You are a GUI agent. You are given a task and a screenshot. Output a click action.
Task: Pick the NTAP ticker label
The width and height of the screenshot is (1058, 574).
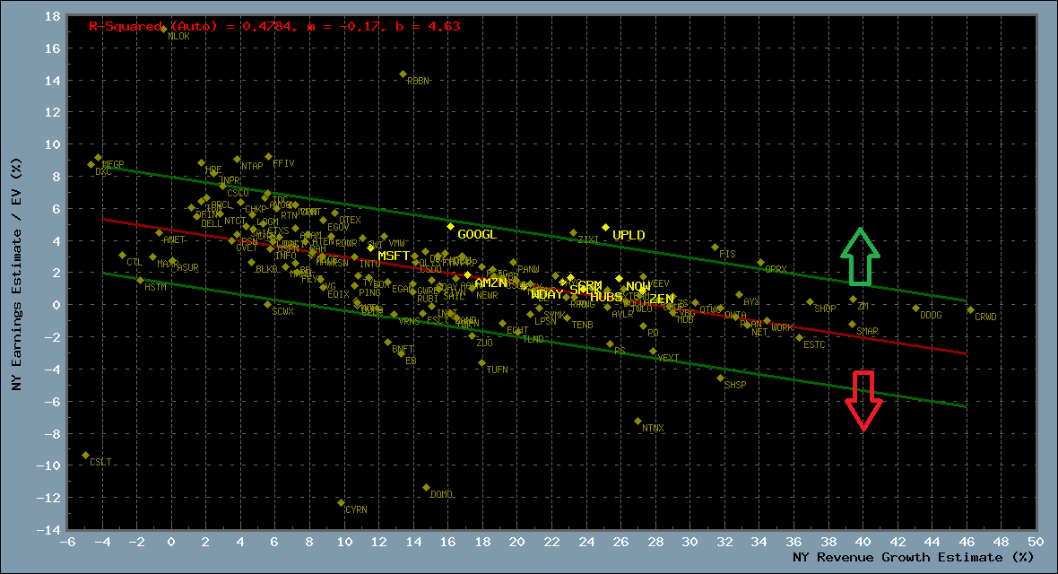252,166
